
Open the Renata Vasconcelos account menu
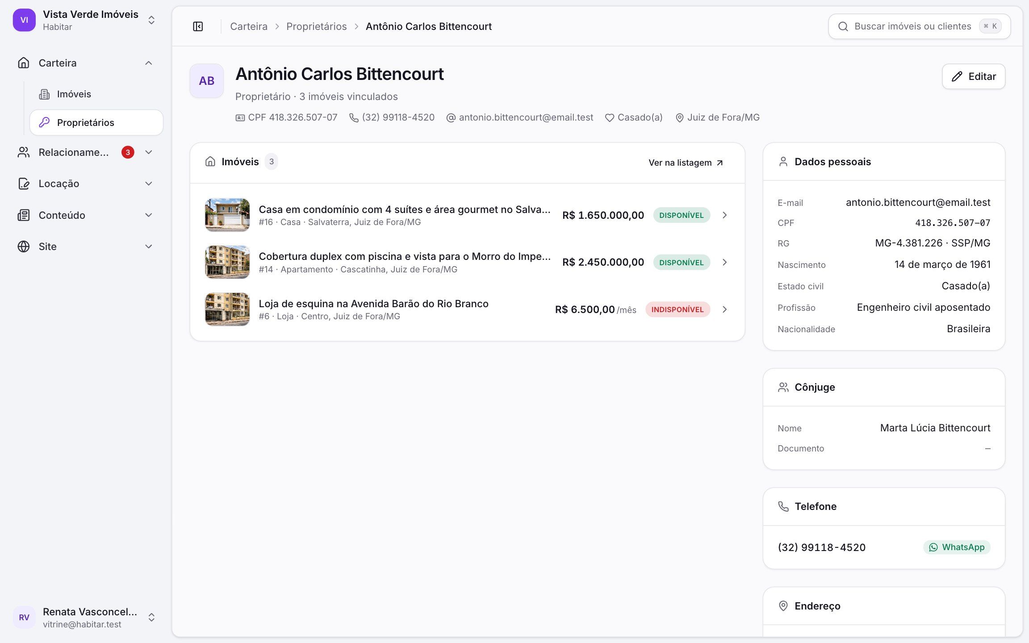click(x=86, y=617)
